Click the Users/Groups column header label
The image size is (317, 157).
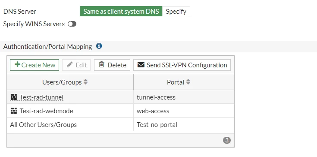click(x=62, y=82)
